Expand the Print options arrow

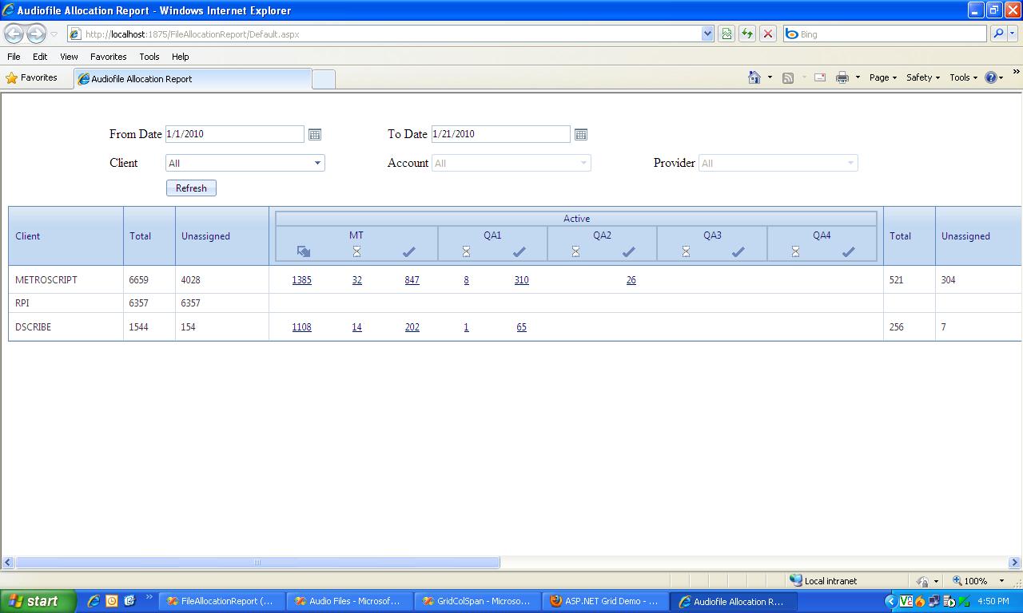(858, 77)
